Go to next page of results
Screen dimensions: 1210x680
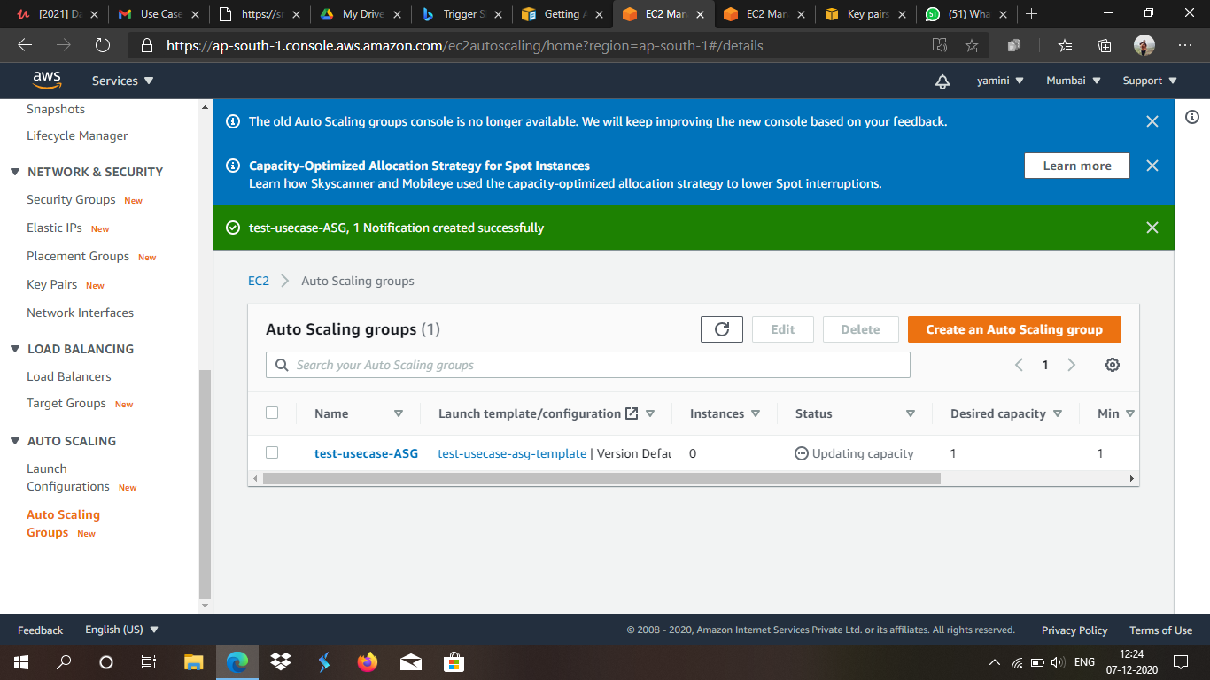click(1072, 365)
